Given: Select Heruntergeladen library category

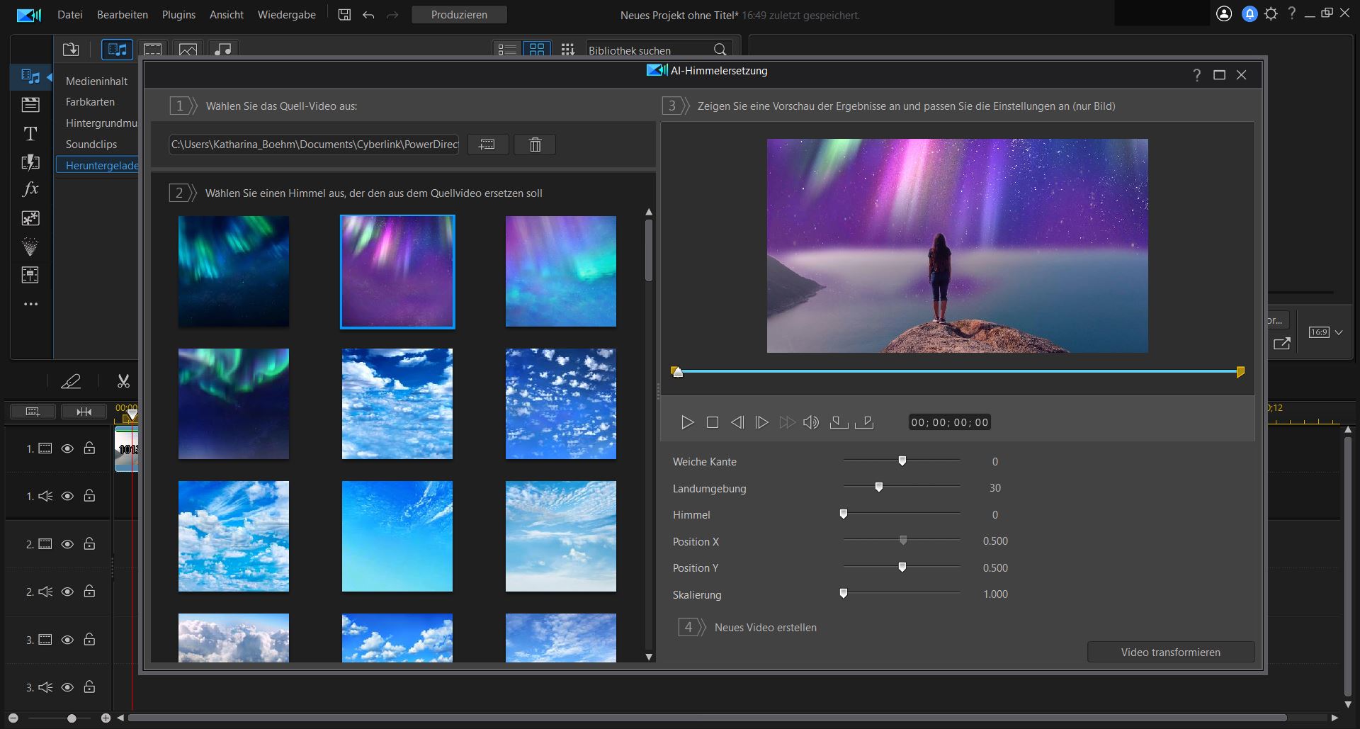Looking at the screenshot, I should pyautogui.click(x=98, y=165).
